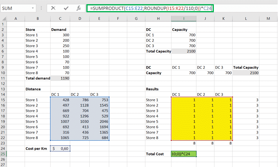Screen dimensions: 278x167
Task: Select column I header
Action: [x=184, y=19]
